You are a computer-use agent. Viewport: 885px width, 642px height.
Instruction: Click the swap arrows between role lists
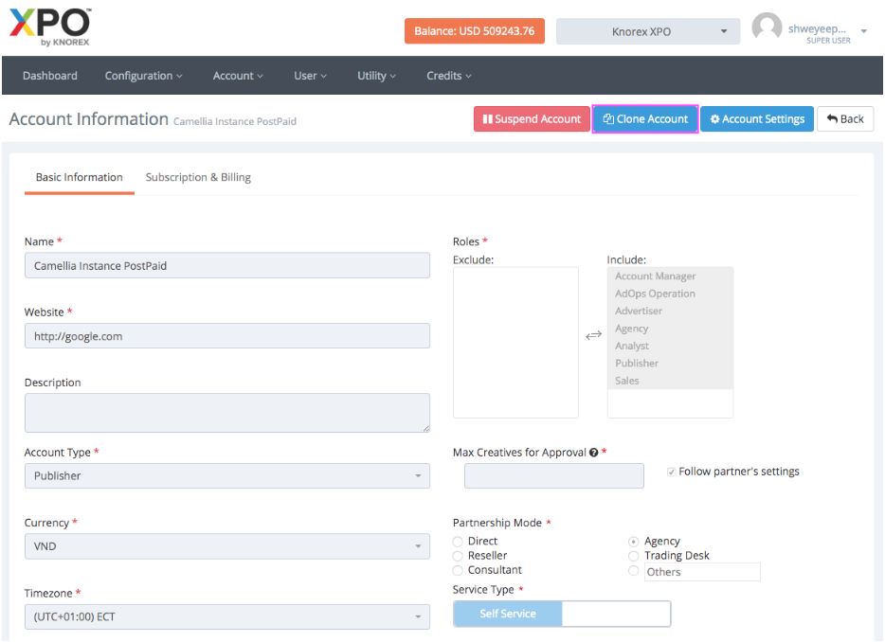coord(593,335)
